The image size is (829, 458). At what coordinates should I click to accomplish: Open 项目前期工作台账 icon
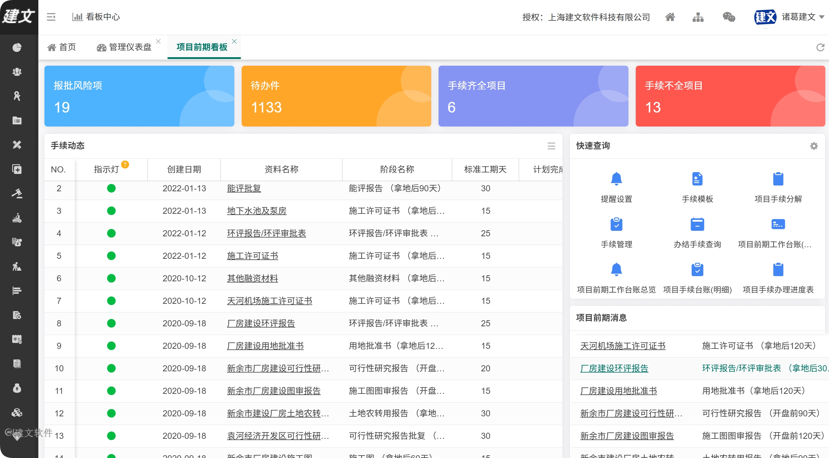(778, 224)
